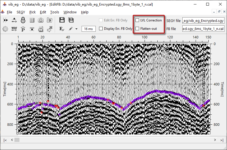Click the red error pick near trace 82
This screenshot has width=227, height=150.
tap(122, 108)
